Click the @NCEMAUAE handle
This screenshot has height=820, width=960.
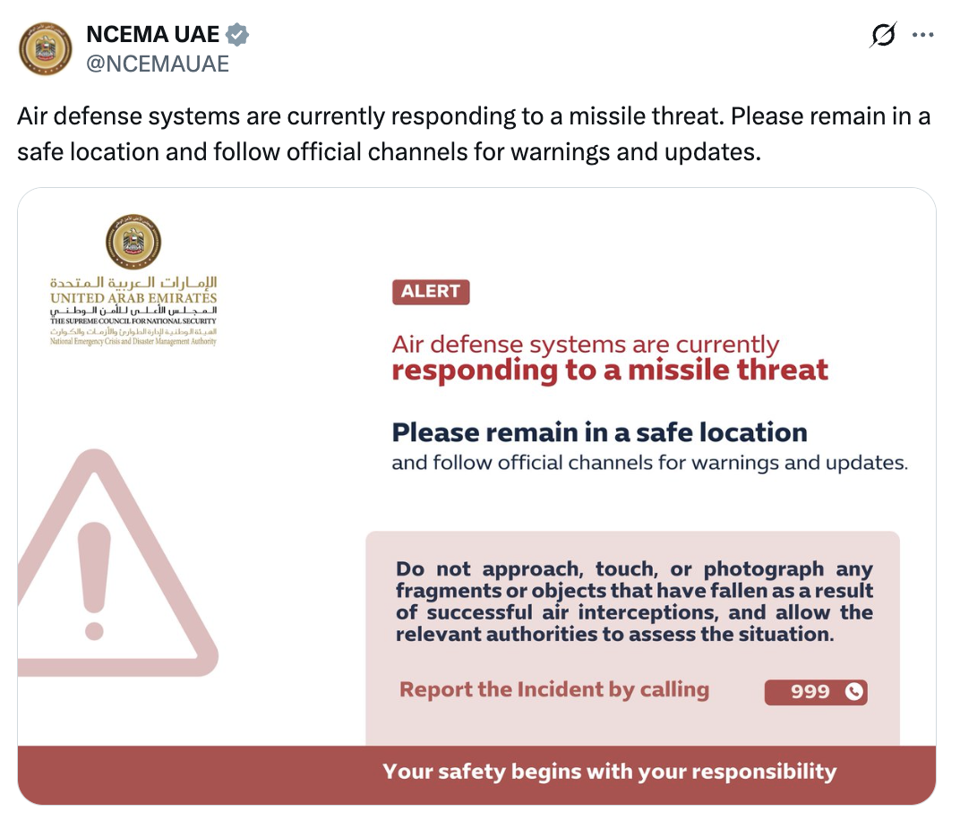(x=158, y=64)
